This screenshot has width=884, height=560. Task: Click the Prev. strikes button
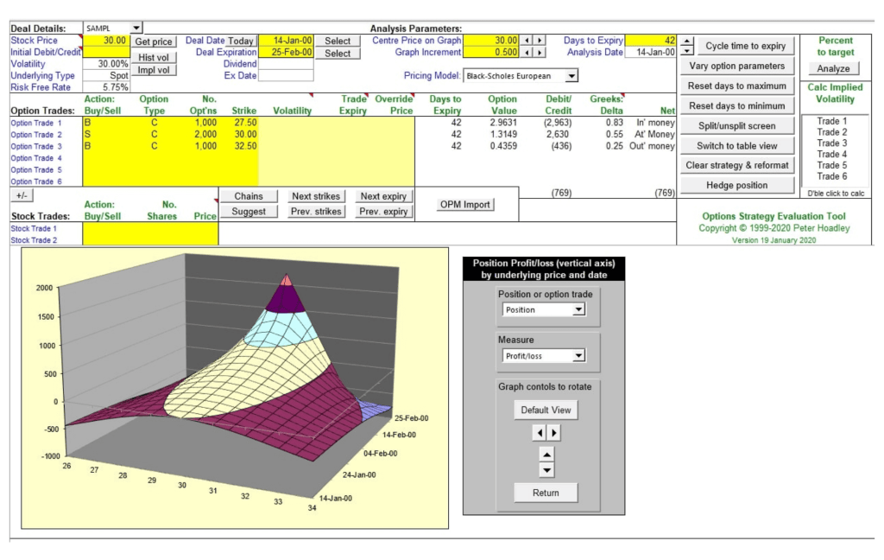(316, 211)
